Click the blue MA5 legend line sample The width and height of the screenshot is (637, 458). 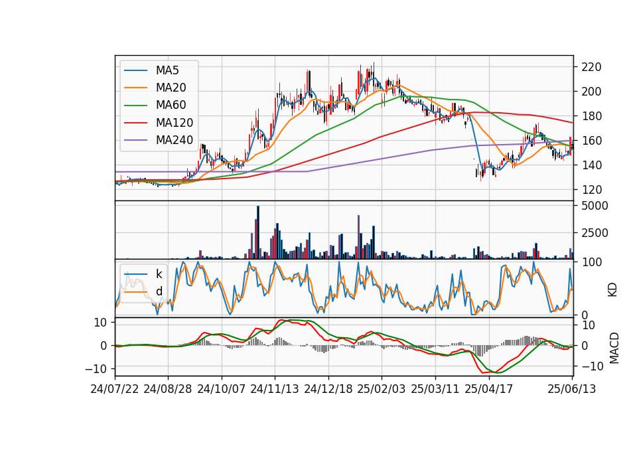(135, 71)
